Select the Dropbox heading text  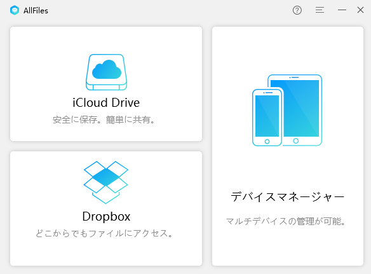106,216
